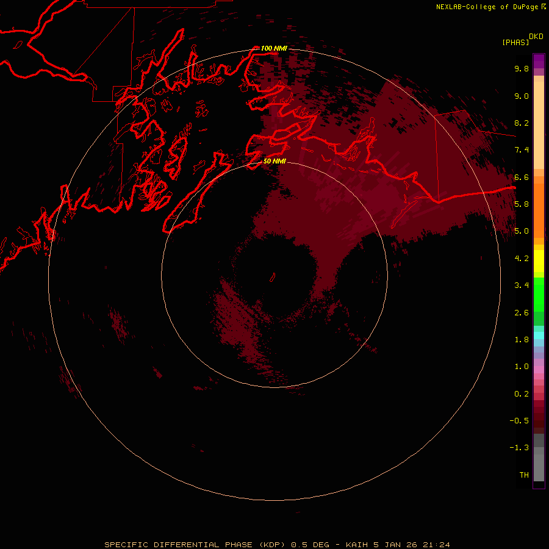Image resolution: width=549 pixels, height=549 pixels.
Task: Click the 4.2 value on the color scale
Action: (x=522, y=259)
